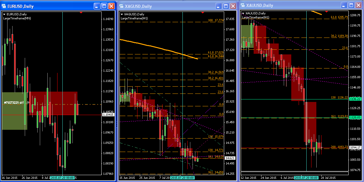
Task: Expand the XAUUSD,Daily symbol arrow
Action: coord(243,13)
